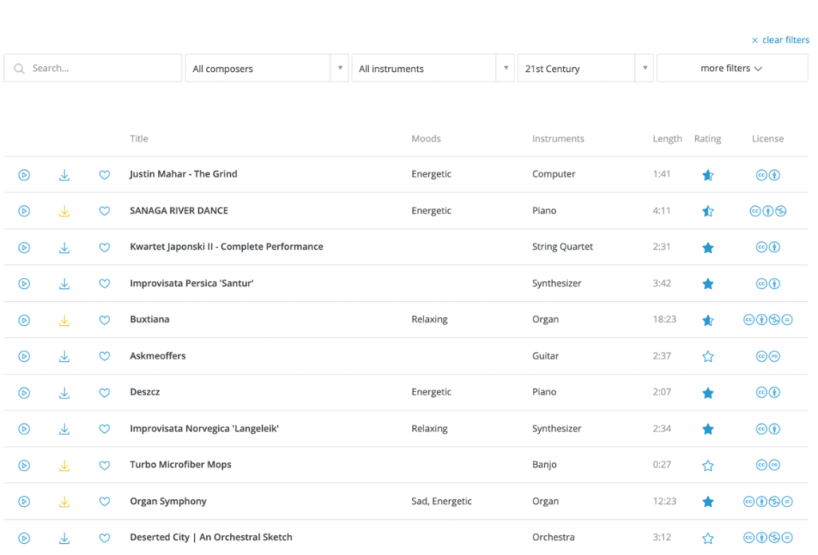Expand the All instruments dropdown
This screenshot has width=818, height=555.
click(x=433, y=69)
